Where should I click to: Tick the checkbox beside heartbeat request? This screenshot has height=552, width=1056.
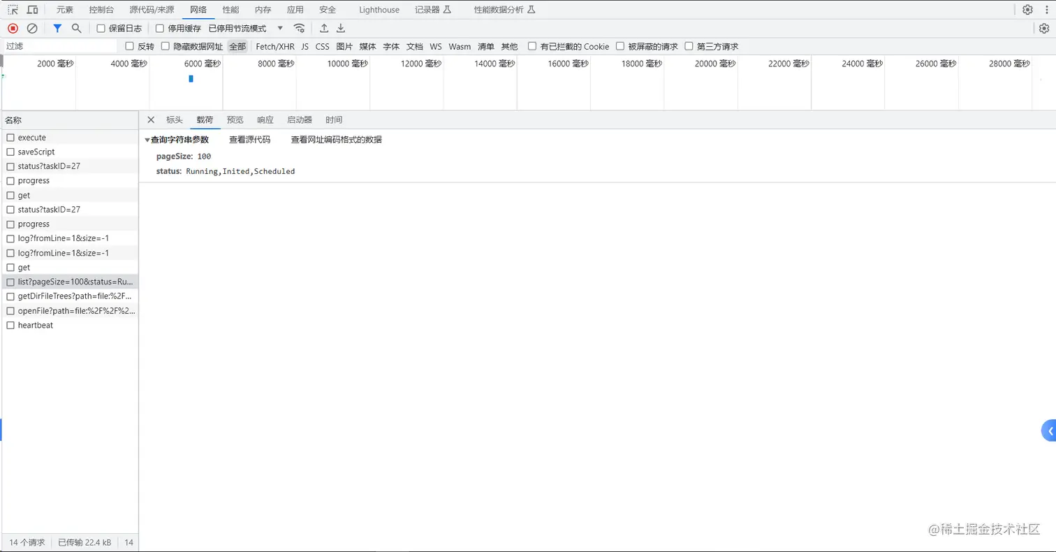point(10,325)
